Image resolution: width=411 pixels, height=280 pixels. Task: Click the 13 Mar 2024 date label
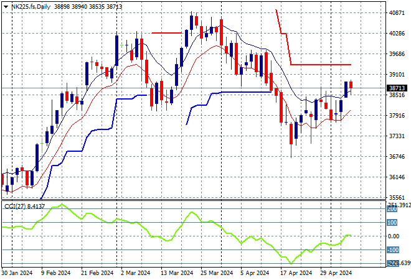[177, 273]
